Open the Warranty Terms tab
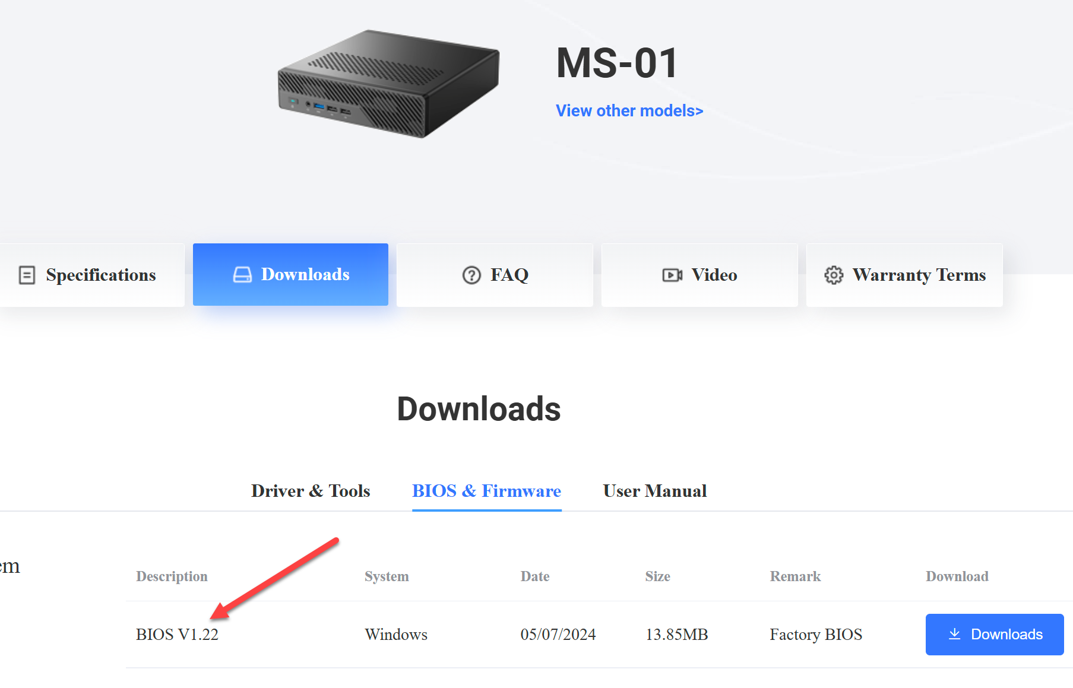Viewport: 1073px width, 688px height. click(x=904, y=275)
